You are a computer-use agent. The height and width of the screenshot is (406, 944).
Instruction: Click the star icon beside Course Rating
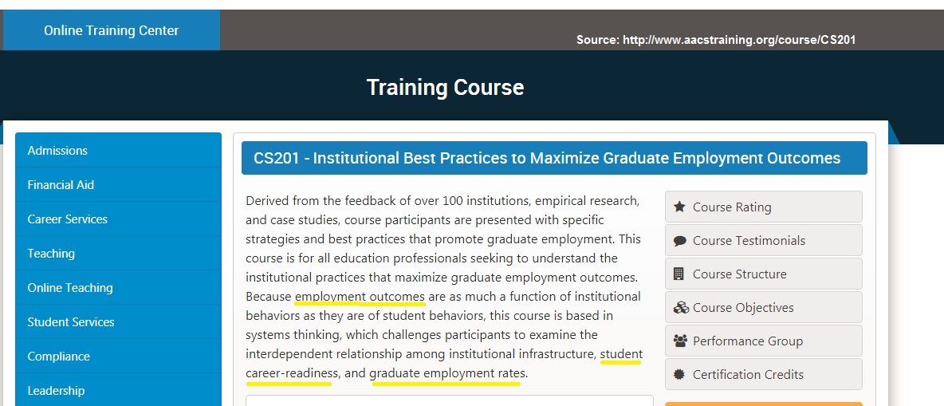point(680,207)
